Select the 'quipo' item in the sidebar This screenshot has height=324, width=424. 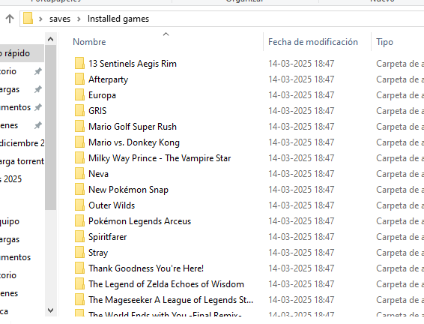pyautogui.click(x=10, y=221)
